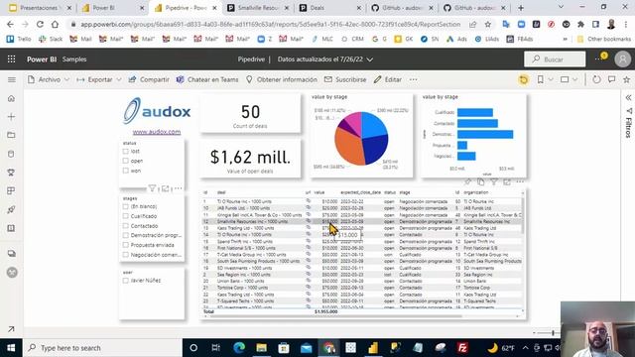Click the Compartir button

tap(149, 79)
